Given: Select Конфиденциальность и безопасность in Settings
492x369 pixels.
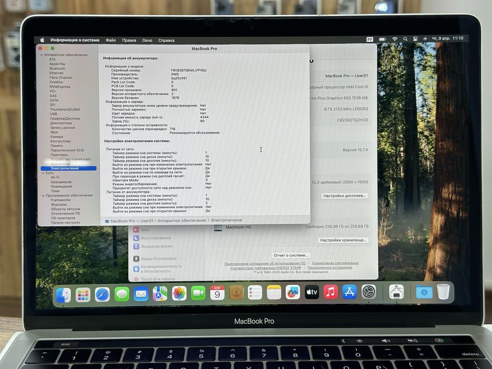Looking at the screenshot, I should pos(158,269).
